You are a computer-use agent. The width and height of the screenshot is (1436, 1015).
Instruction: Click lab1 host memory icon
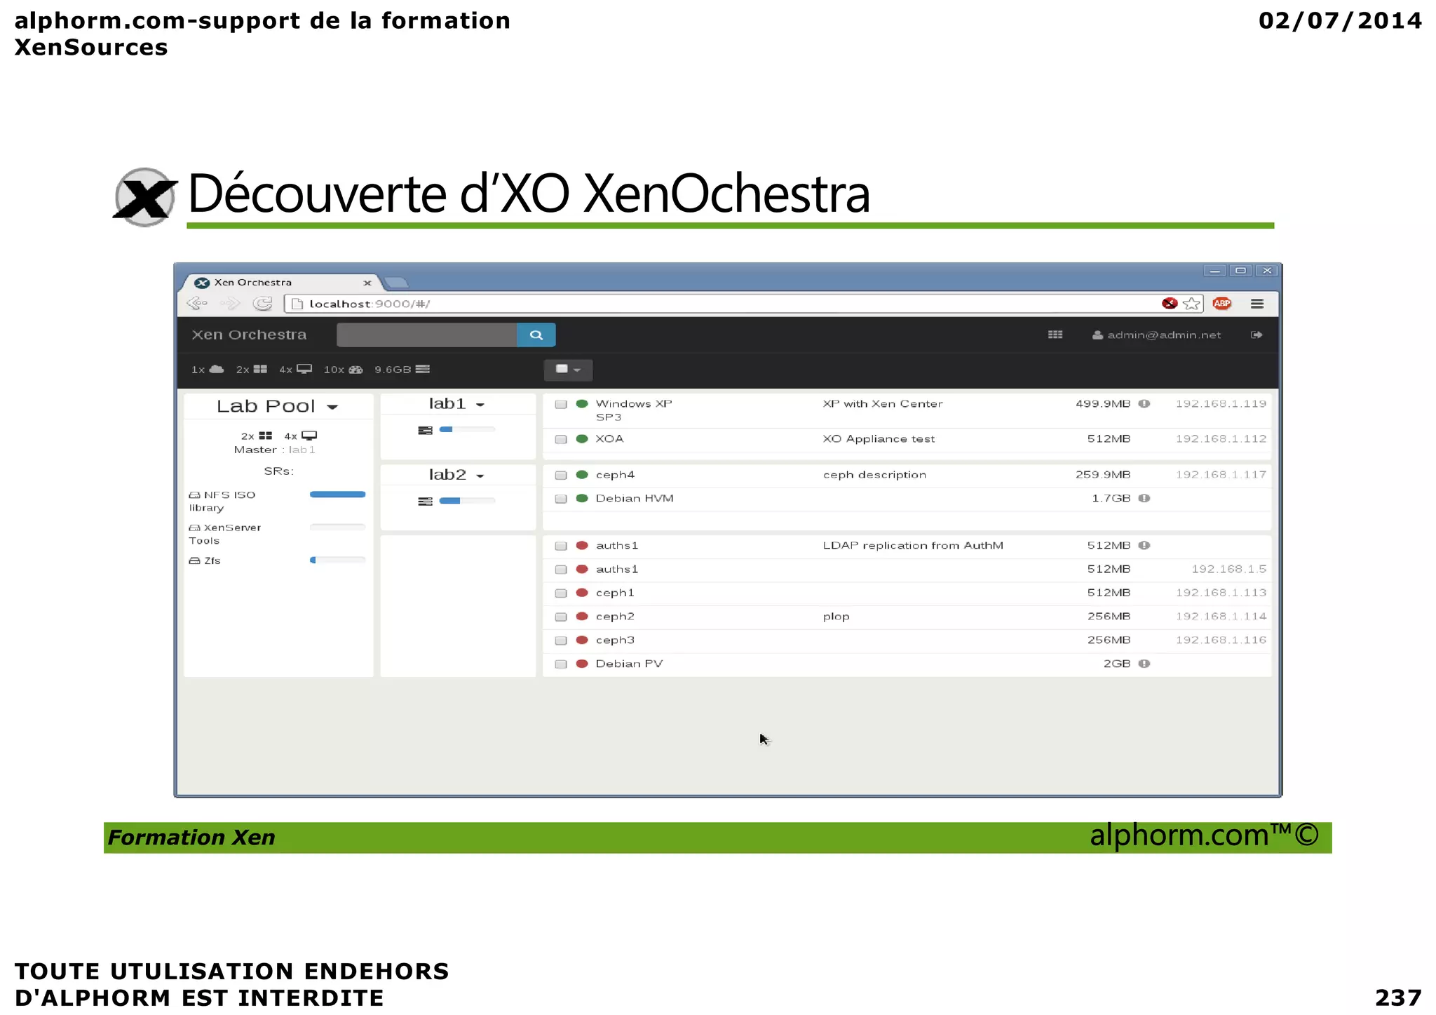[425, 431]
